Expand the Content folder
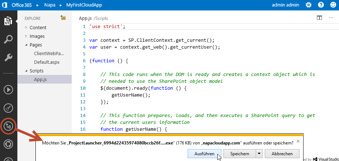339x161 pixels. coord(26,27)
